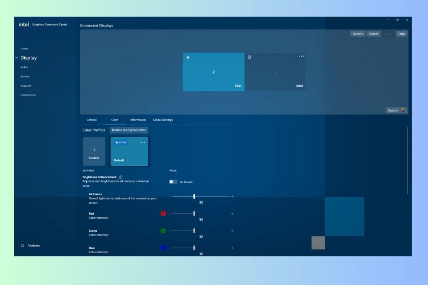Click the minus icon of Blue slider
The width and height of the screenshot is (428, 285).
[x=170, y=248]
